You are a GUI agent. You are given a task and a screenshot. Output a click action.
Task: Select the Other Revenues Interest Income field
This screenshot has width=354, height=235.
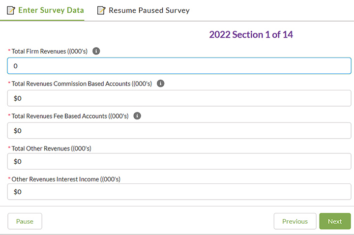179,192
